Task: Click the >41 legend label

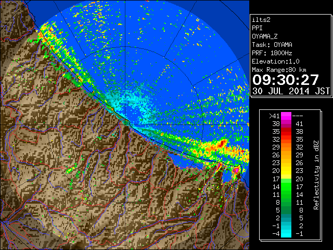Action: tap(274, 116)
